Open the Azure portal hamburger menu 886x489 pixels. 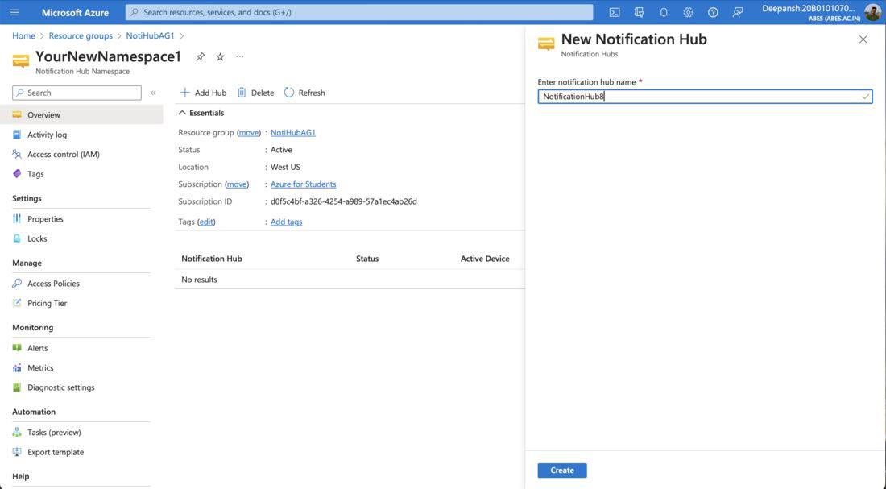pos(14,12)
